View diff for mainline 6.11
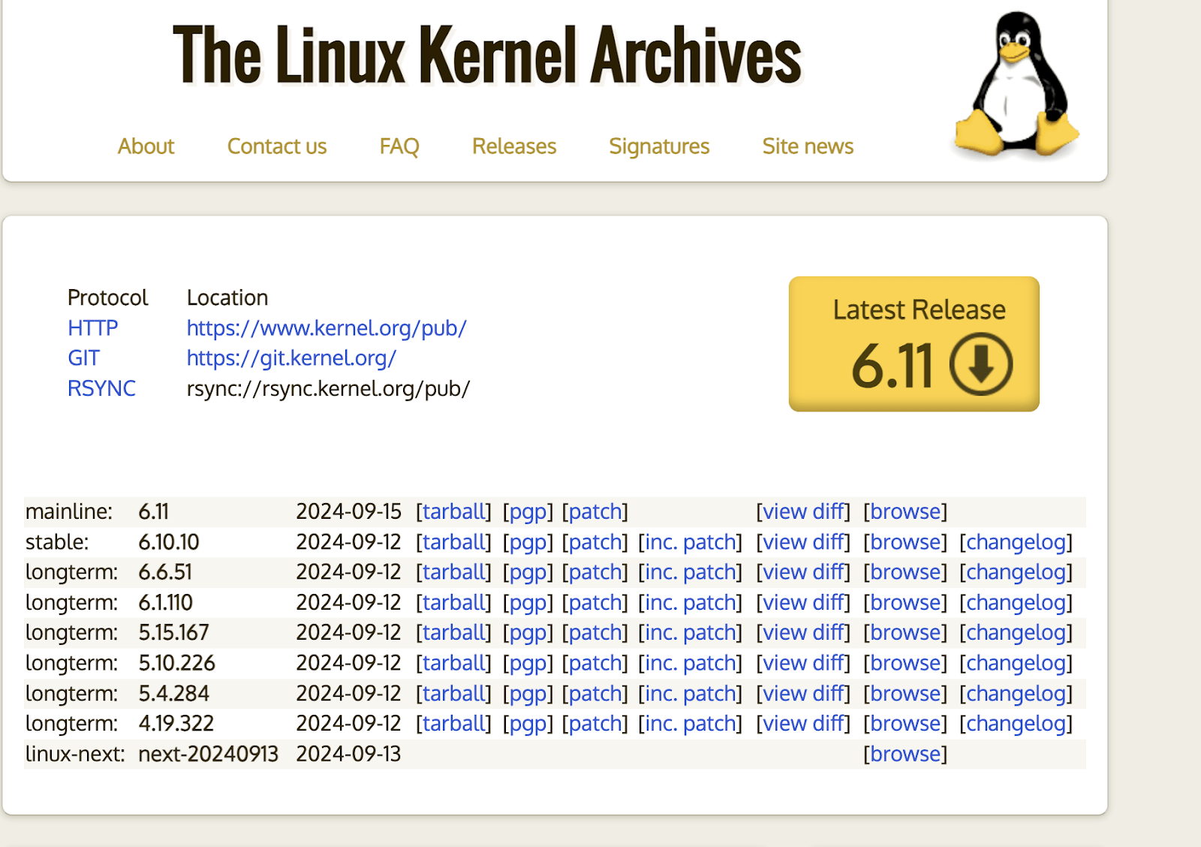This screenshot has height=847, width=1201. click(x=802, y=511)
